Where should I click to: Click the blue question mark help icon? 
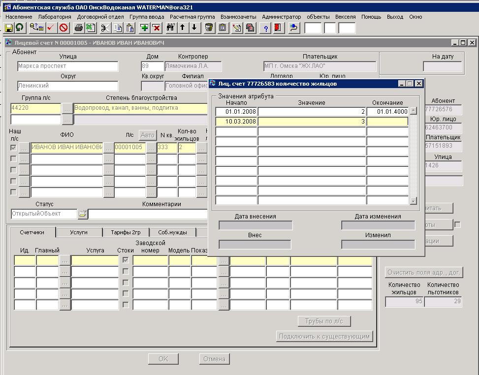click(266, 28)
